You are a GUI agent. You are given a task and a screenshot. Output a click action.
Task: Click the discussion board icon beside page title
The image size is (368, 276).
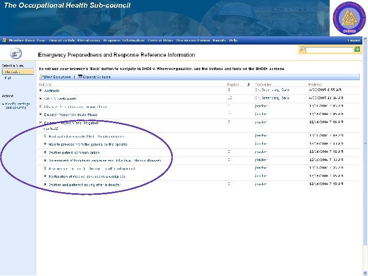(x=16, y=54)
